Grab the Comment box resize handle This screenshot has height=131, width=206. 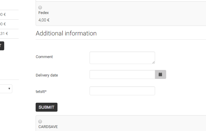click(153, 62)
